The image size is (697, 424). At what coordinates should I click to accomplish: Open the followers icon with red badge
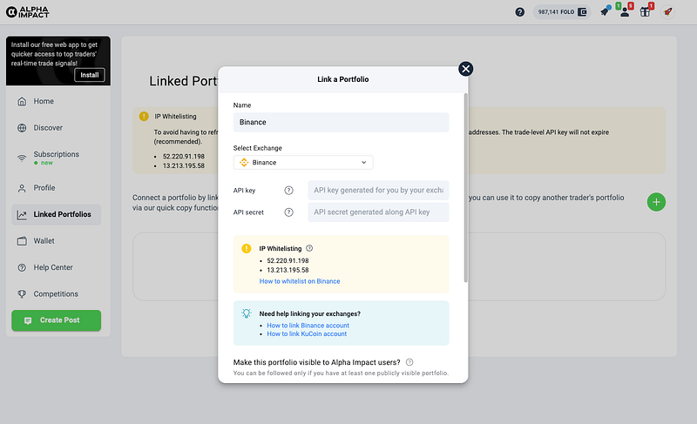(x=625, y=11)
